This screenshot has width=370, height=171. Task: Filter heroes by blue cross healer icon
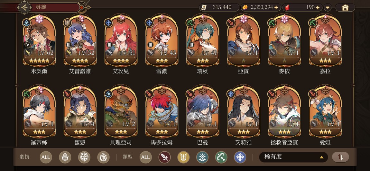[x=240, y=157]
